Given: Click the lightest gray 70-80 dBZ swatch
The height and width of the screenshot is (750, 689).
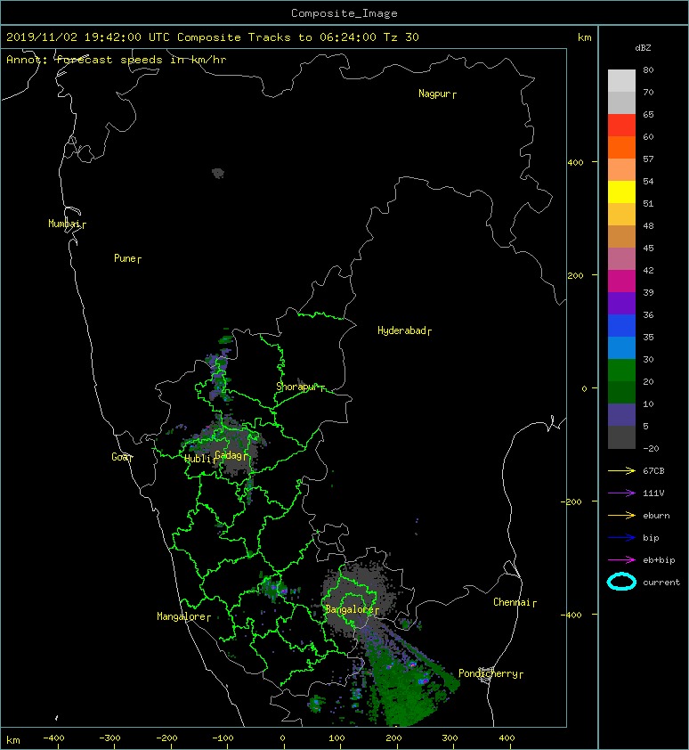Looking at the screenshot, I should [x=621, y=80].
